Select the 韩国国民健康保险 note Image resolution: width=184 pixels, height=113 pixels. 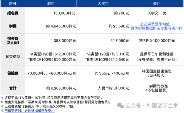click(x=157, y=71)
